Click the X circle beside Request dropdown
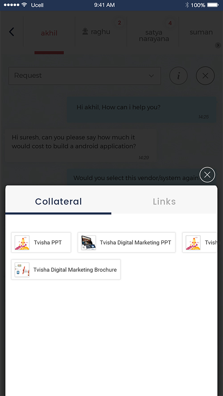This screenshot has width=223, height=396. click(205, 76)
